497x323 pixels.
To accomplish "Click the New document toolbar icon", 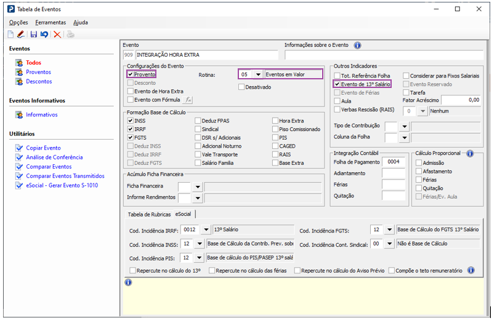I will (10, 34).
